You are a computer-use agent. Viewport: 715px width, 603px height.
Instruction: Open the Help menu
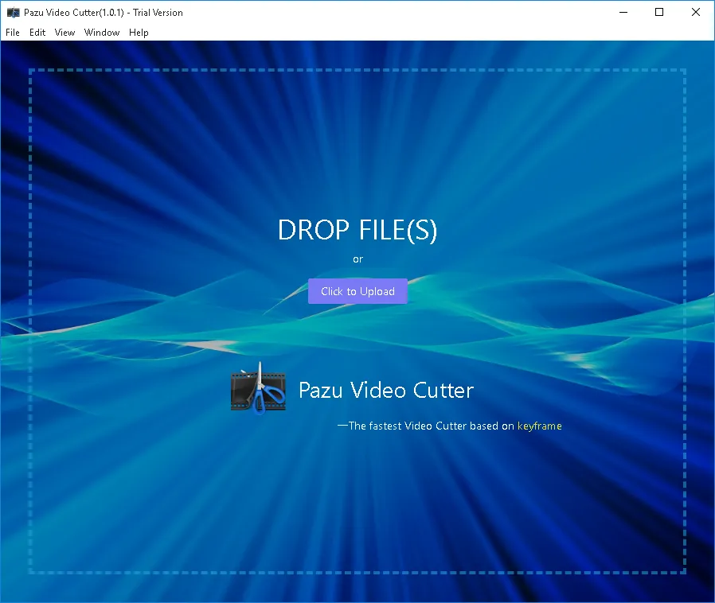(139, 33)
